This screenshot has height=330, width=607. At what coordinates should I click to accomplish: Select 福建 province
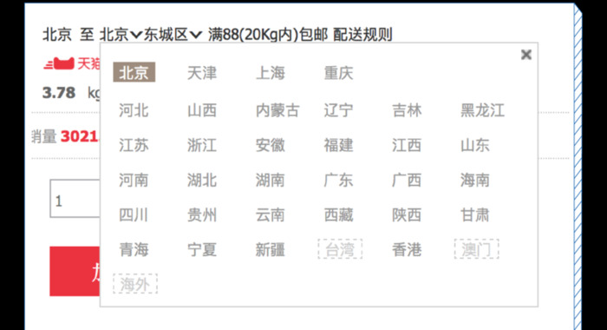coord(339,145)
